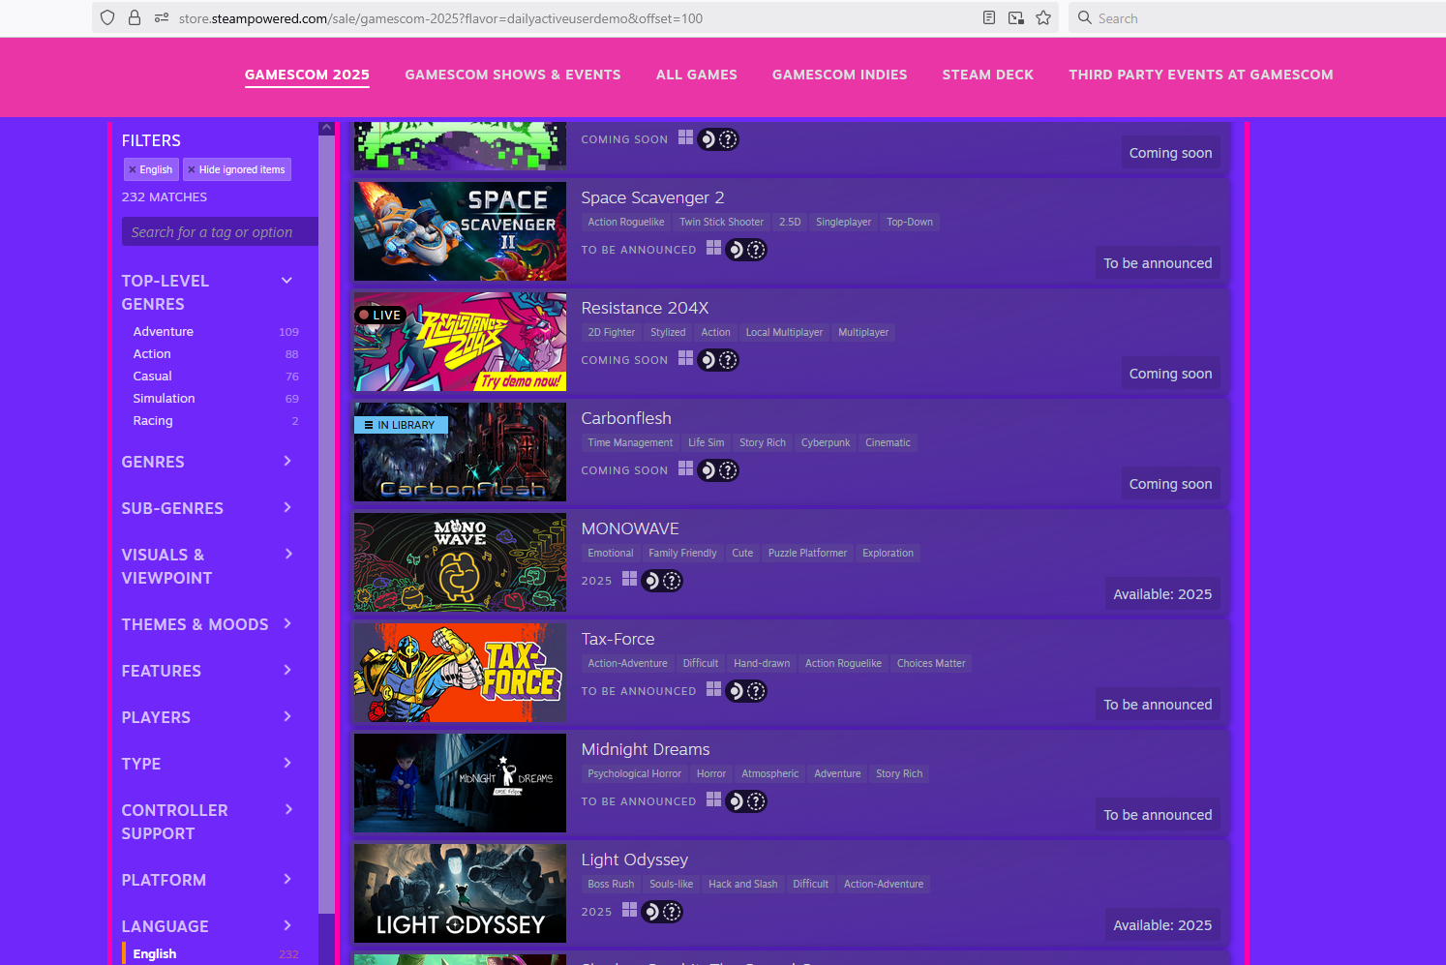Open reader view icon in address bar
Viewport: 1446px width, 965px height.
989,18
